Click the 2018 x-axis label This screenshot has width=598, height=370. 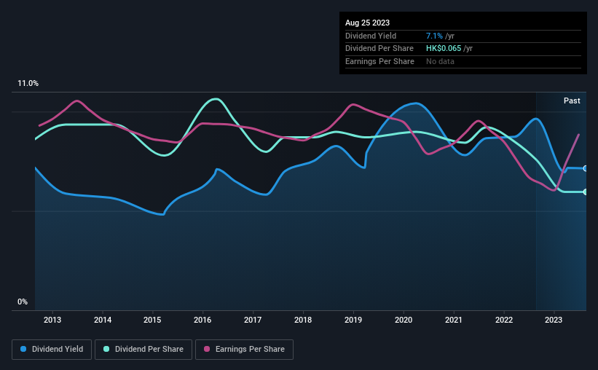[303, 320]
